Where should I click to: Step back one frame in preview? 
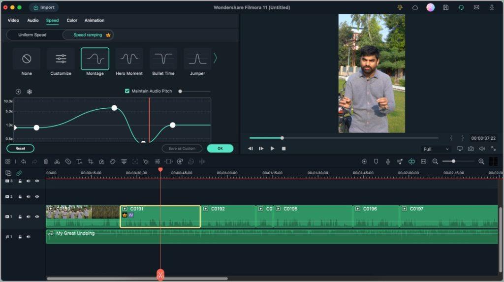click(251, 149)
